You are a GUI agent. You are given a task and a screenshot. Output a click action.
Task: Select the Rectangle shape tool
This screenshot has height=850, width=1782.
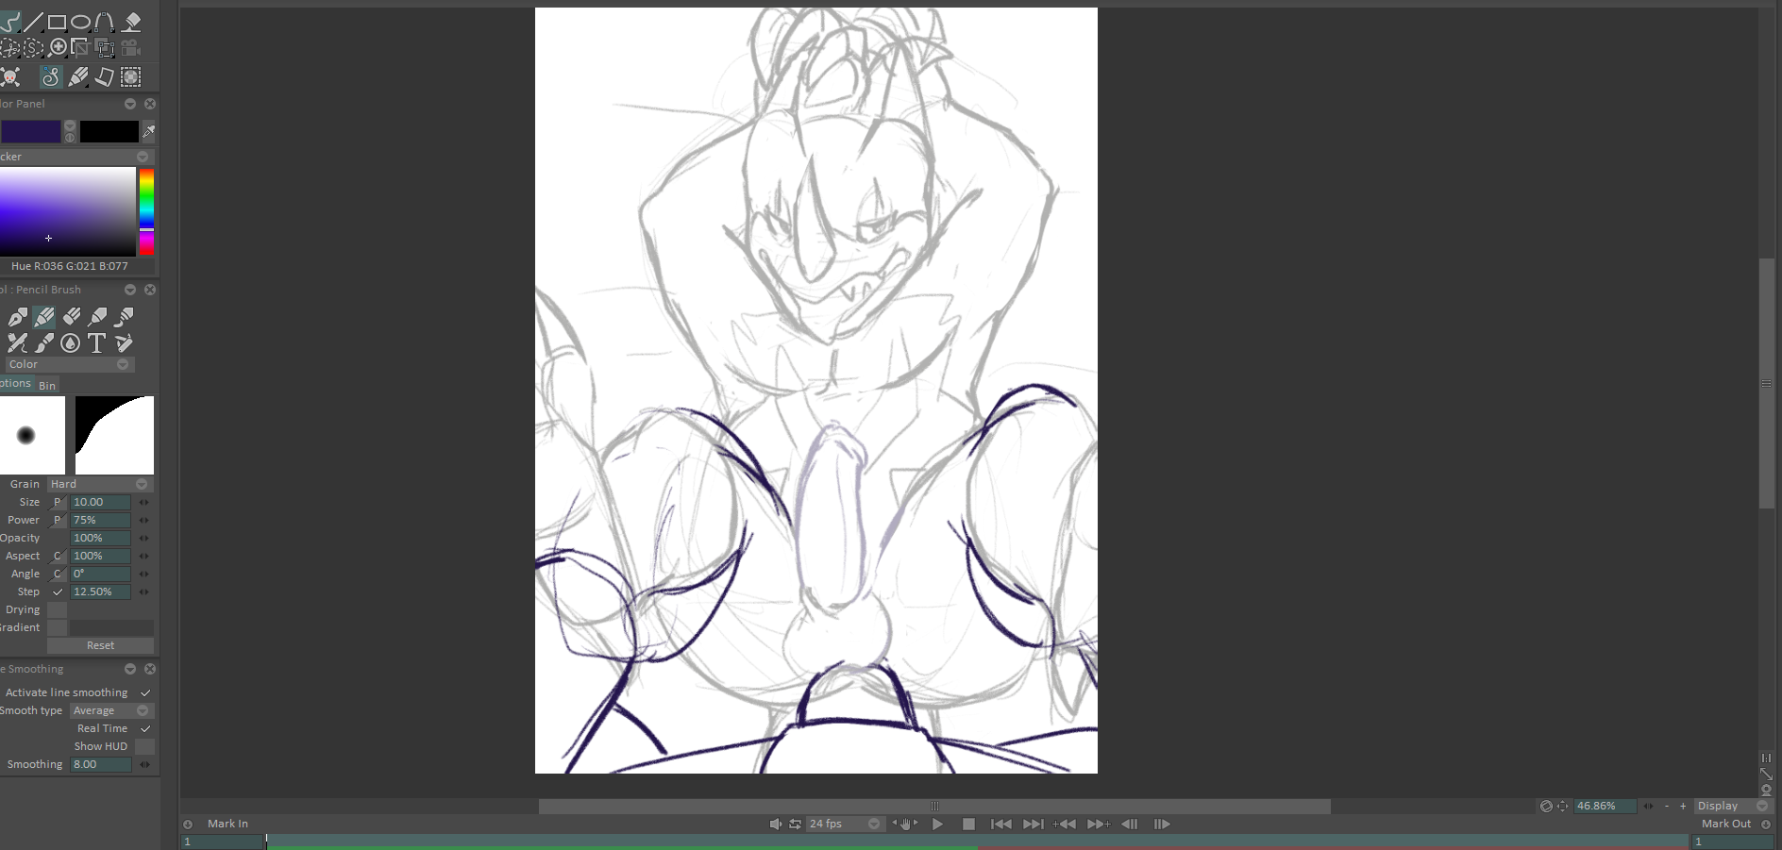tap(57, 22)
